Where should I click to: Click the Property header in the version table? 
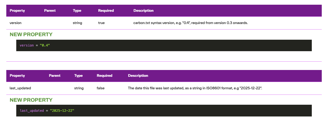click(17, 11)
